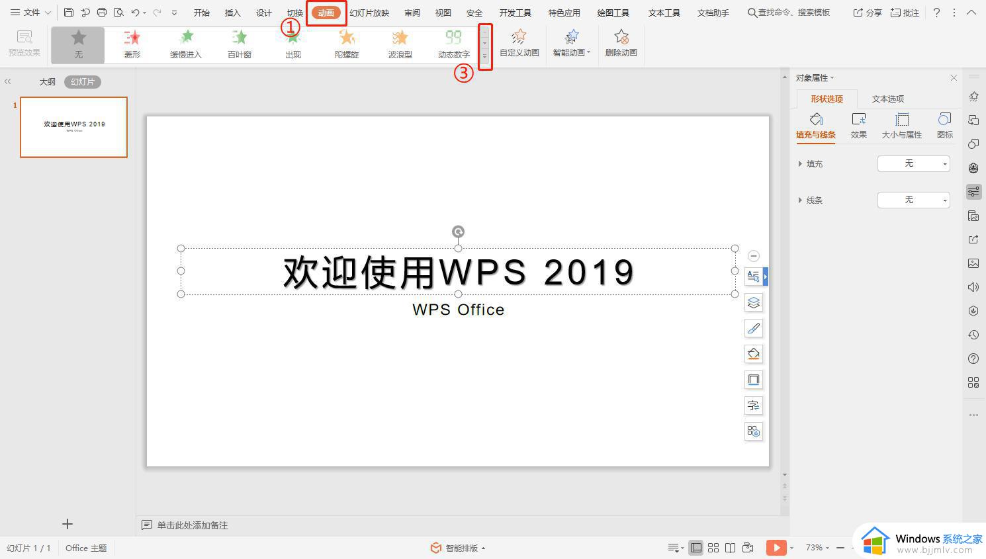Apply the 波浪型 animation effect
Image resolution: width=986 pixels, height=559 pixels.
coord(400,45)
